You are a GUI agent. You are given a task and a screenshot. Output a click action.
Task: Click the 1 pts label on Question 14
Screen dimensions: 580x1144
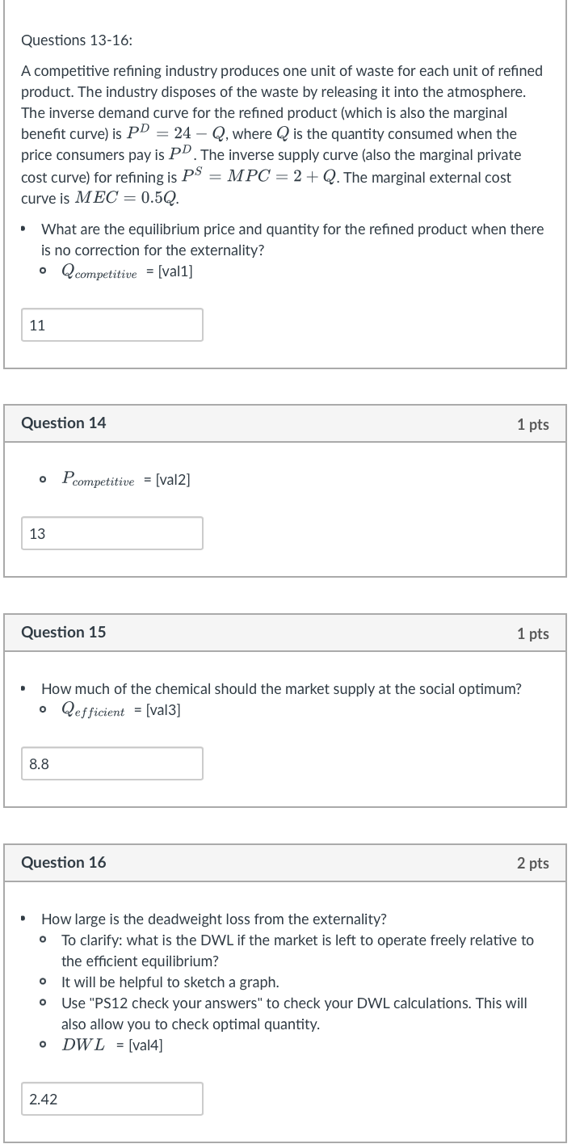click(532, 424)
